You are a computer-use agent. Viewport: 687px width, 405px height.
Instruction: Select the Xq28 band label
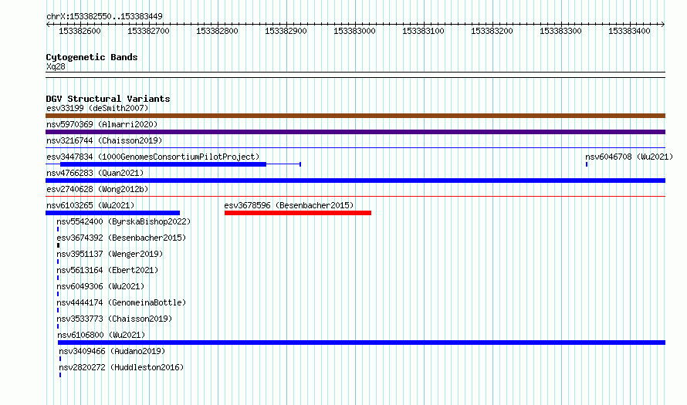coord(56,66)
